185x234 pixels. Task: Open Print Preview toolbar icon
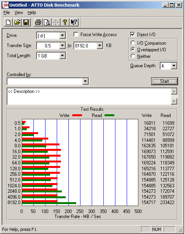(x=47, y=23)
